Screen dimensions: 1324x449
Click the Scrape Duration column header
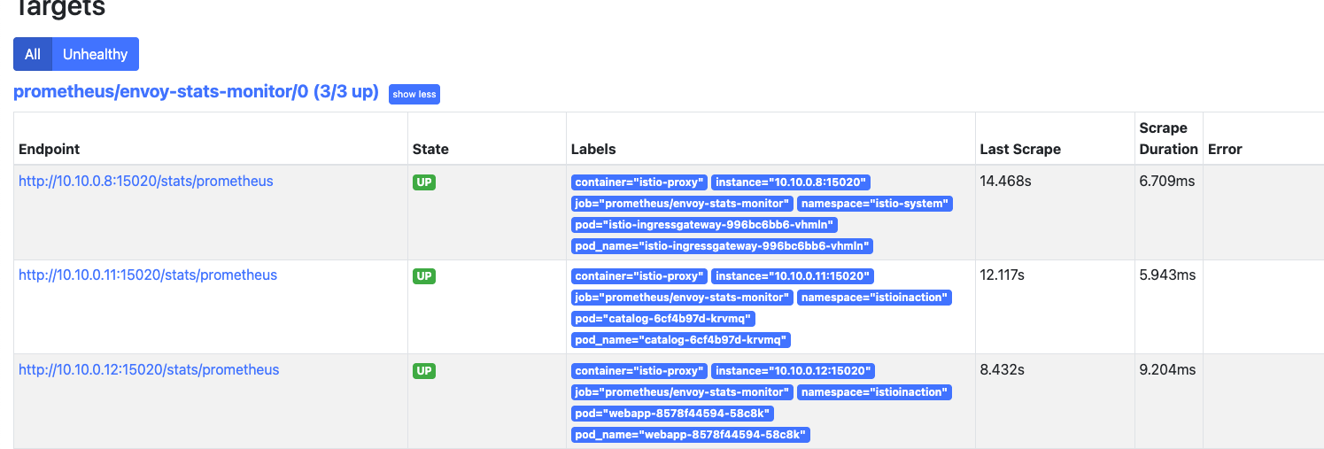(x=1168, y=138)
